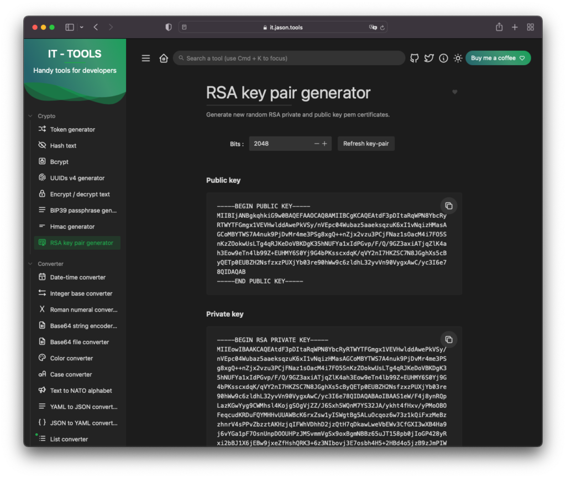Click Hash text eye-off icon

tap(42, 145)
